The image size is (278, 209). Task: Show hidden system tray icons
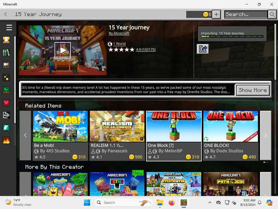(210, 202)
